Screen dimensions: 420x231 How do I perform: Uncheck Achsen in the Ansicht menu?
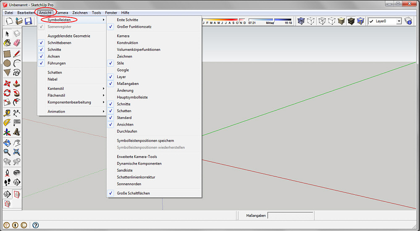pos(54,56)
